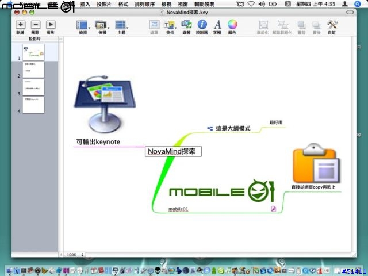Image resolution: width=368 pixels, height=276 pixels.
Task: Select slide 3 thumbnail in navigator
Action: coord(33,87)
